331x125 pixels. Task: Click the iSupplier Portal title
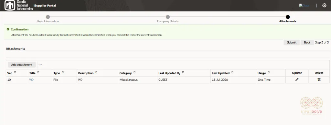tap(45, 6)
